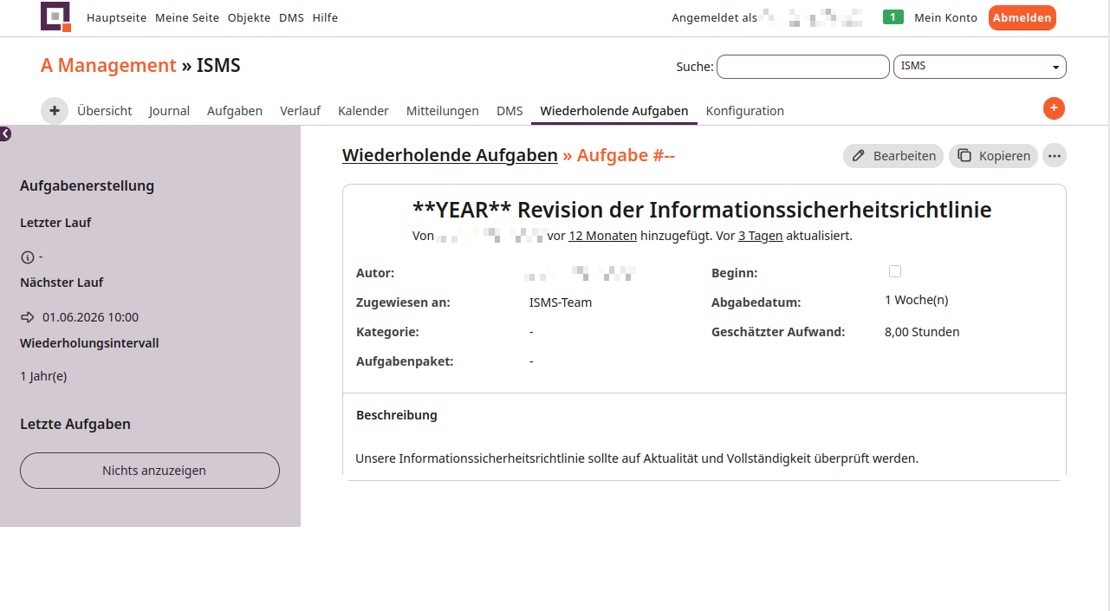
Task: Click into the Suche input field
Action: (x=803, y=67)
